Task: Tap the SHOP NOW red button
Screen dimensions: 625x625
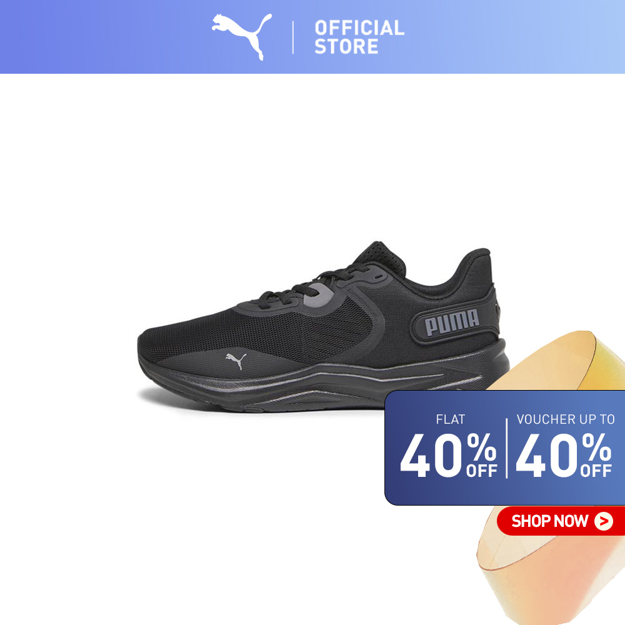Action: coord(561,521)
